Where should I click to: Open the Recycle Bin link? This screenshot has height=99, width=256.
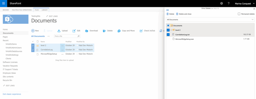[x=7, y=80]
